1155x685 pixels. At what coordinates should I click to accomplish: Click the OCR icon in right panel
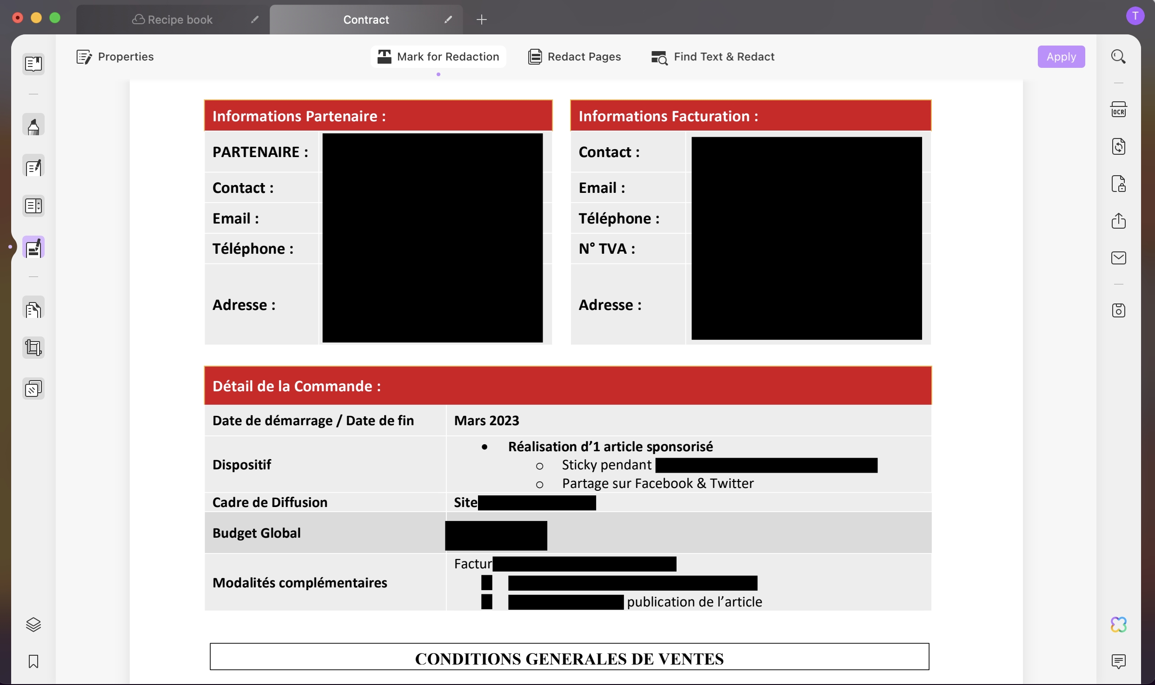coord(1118,110)
